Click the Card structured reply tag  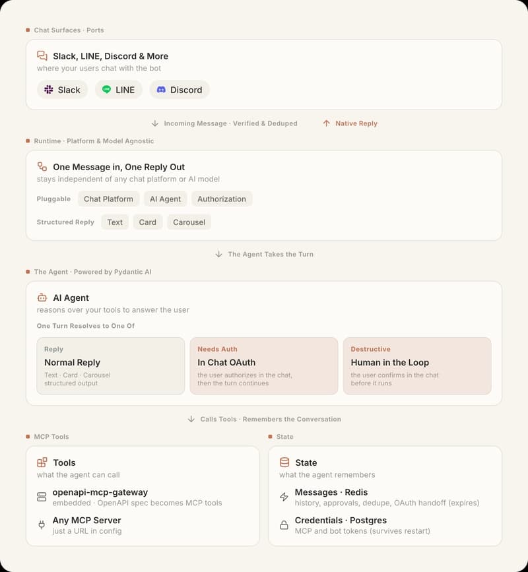tap(147, 222)
